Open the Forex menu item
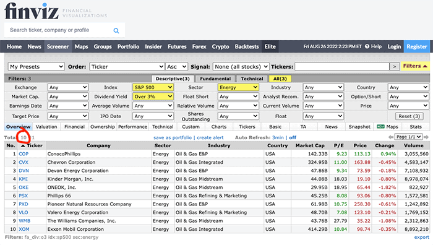Image resolution: width=433 pixels, height=245 pixels. coord(199,46)
